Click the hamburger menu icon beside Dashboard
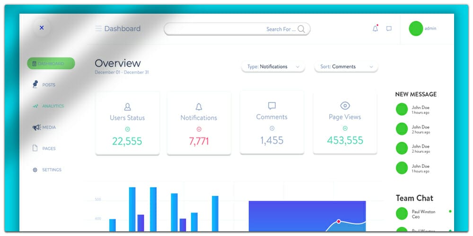 (98, 29)
